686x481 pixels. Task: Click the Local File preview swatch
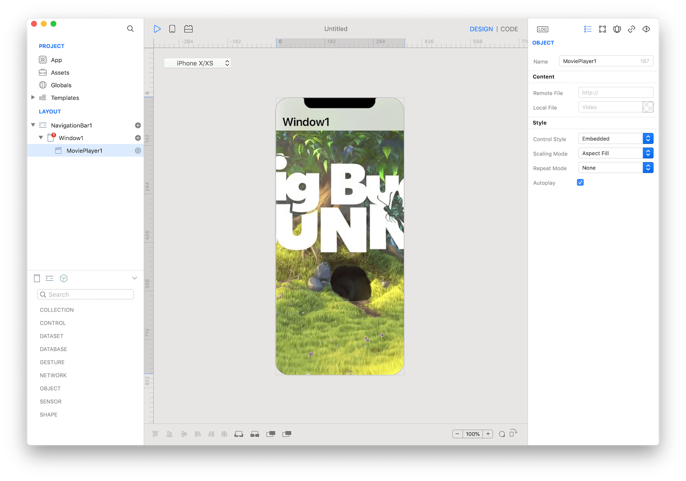coord(648,107)
